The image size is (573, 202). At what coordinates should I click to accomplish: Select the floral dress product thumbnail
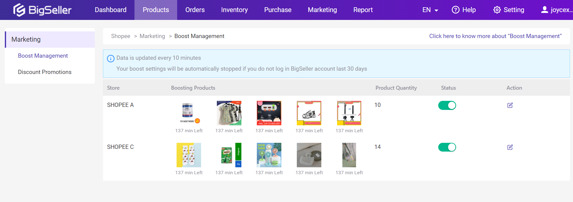click(229, 113)
